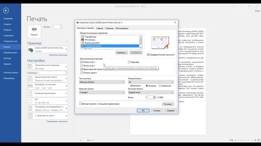The image size is (261, 146).
Task: Click the Сохранить... button in the dialog
Action: coord(122,53)
